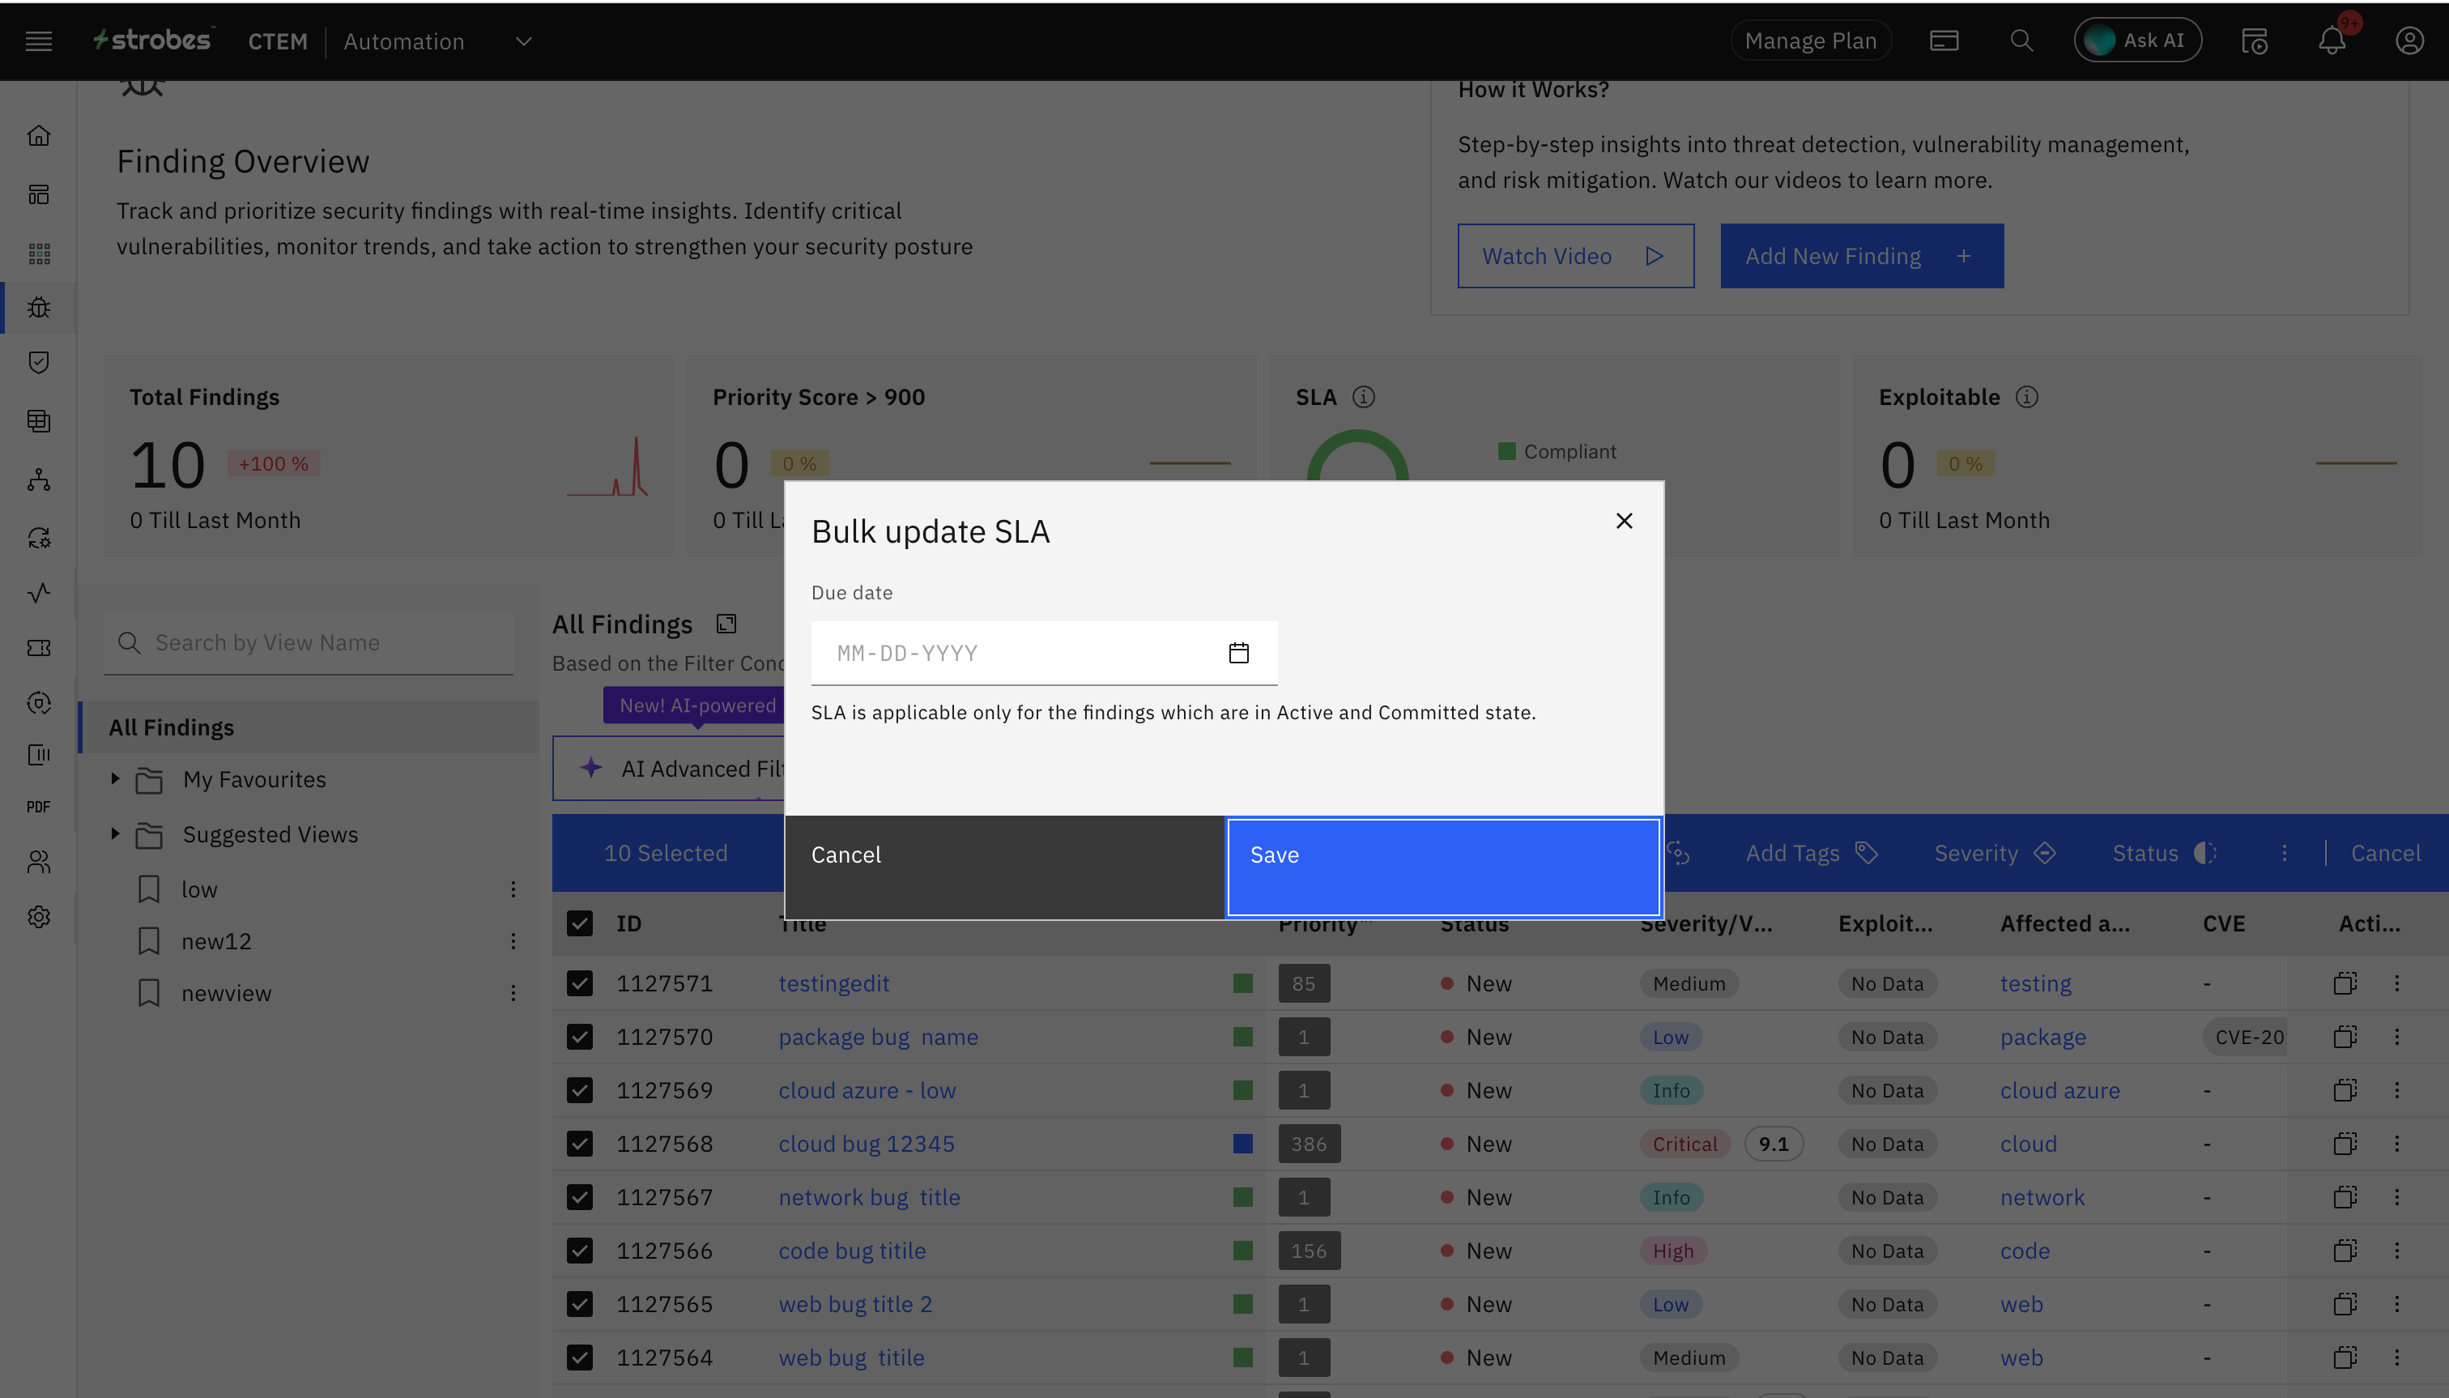Click the PDF reports sidebar icon
This screenshot has width=2449, height=1398.
pos(40,807)
